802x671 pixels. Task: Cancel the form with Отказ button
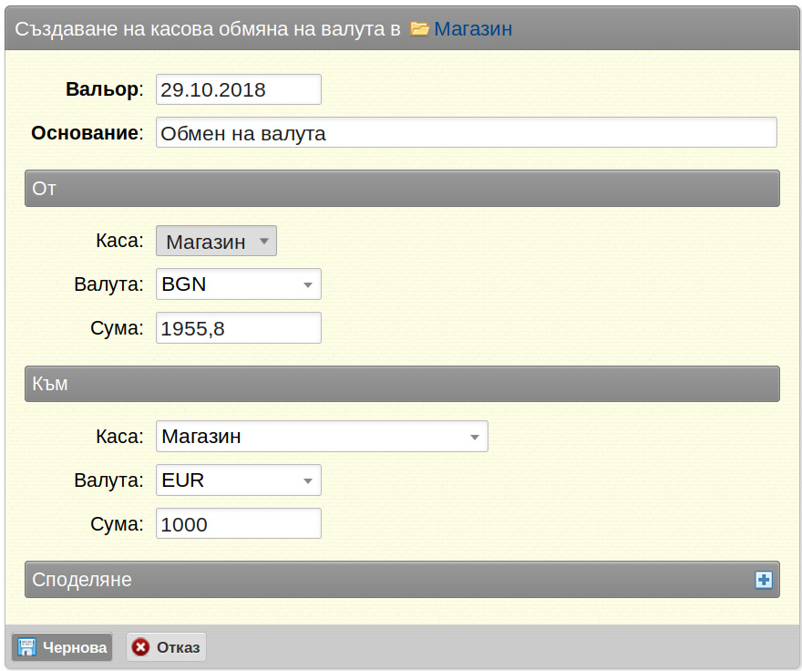(x=166, y=647)
